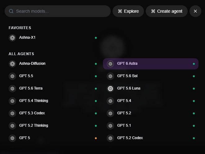Screen dimensions: 205x154
Task: Click the GPT 5.4 Thinking icon
Action: pos(12,101)
